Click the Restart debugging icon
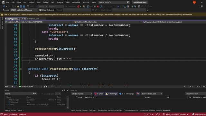The image size is (206, 116). tap(101, 6)
